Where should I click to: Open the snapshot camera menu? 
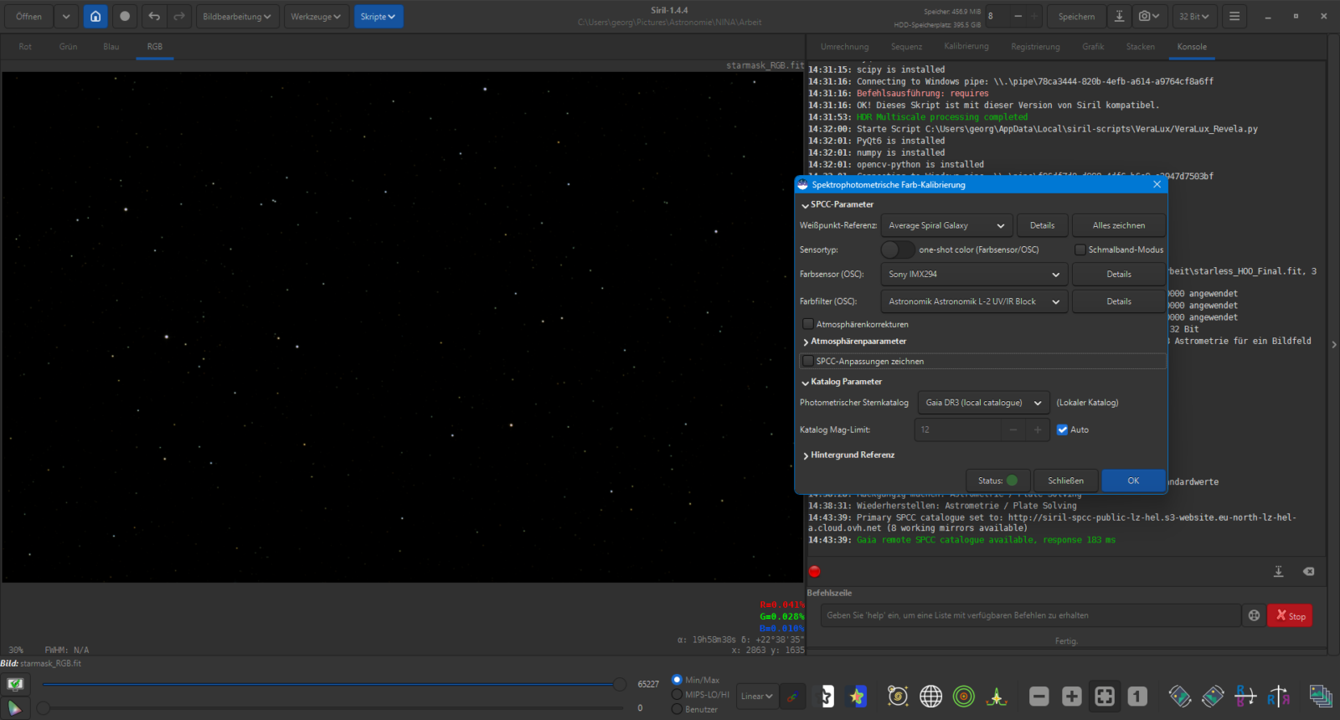(1149, 16)
